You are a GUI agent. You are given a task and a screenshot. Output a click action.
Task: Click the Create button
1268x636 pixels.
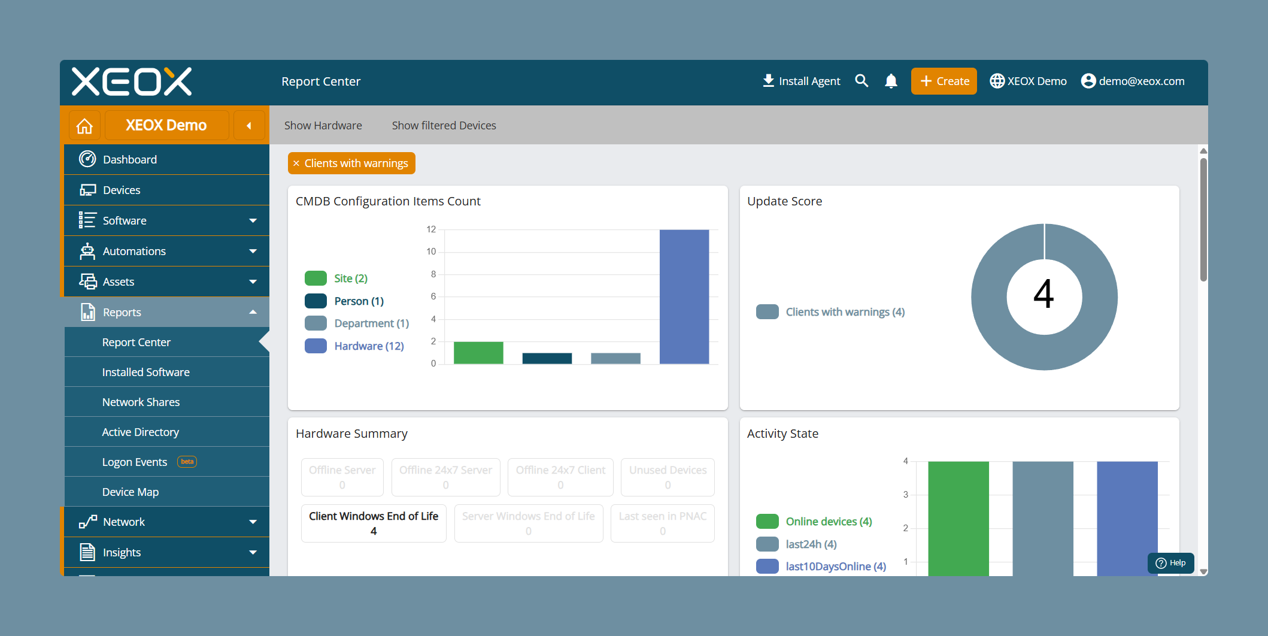[944, 81]
